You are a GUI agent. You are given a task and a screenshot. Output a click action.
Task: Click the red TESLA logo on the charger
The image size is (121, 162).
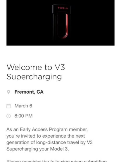63,8
